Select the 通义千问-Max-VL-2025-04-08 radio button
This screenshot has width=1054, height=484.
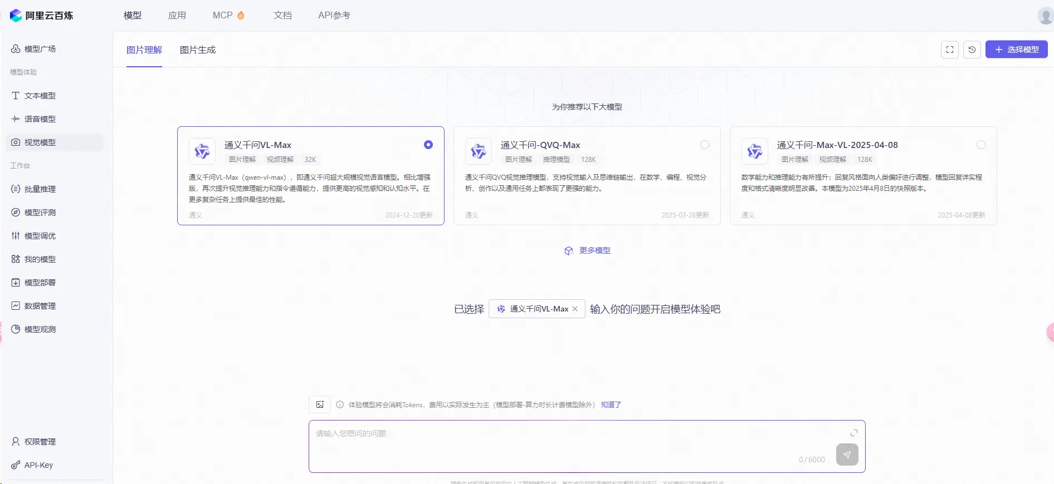point(981,145)
